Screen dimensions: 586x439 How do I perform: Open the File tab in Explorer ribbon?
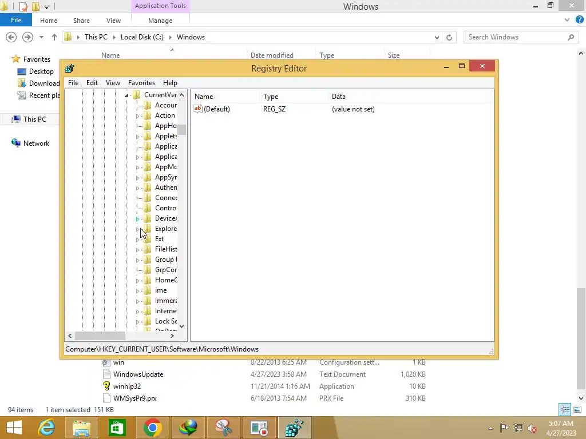(x=15, y=20)
